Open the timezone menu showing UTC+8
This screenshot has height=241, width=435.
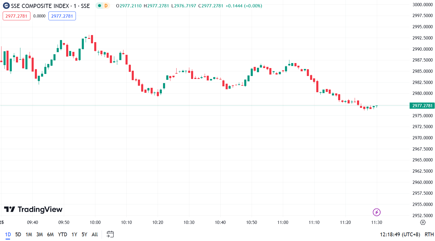(x=400, y=235)
